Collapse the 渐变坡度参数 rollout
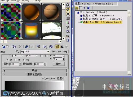133x97 pixels. [x=35, y=74]
